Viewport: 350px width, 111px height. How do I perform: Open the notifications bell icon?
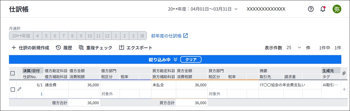(x=323, y=9)
